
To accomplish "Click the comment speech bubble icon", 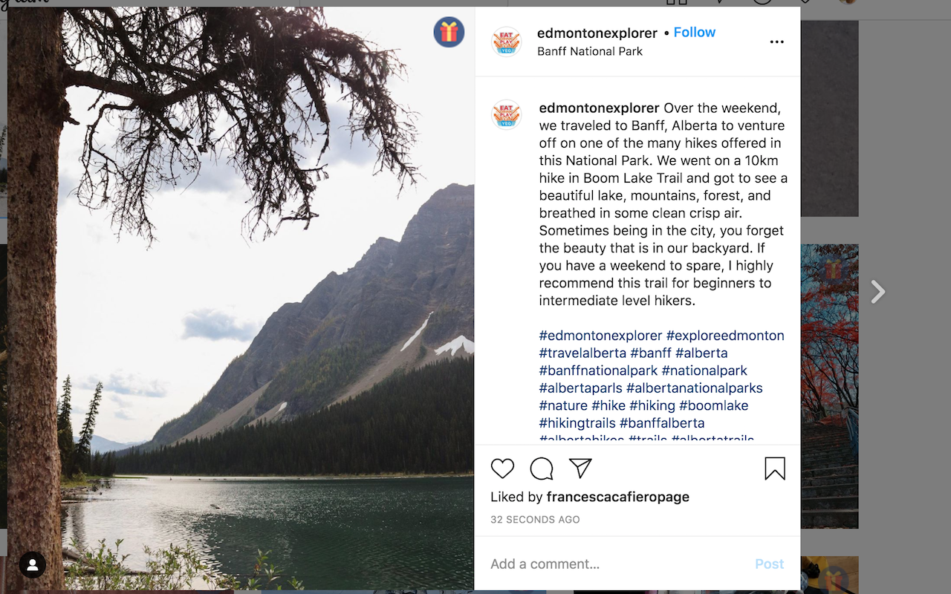I will [542, 469].
